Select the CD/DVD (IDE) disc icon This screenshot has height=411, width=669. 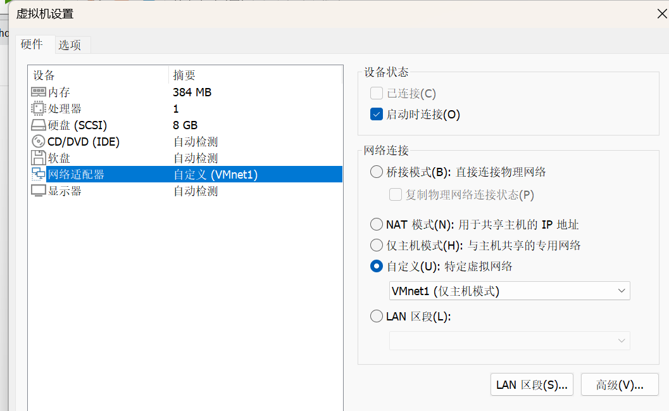click(39, 142)
